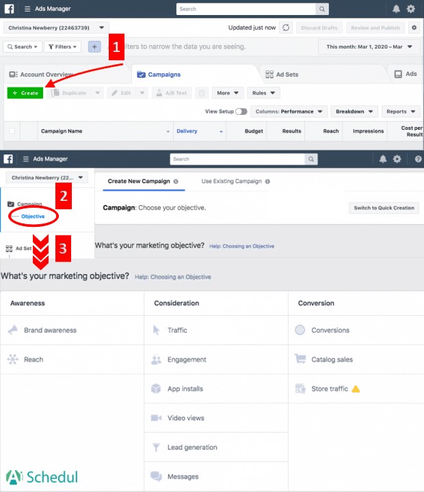
Task: Switch to the Ads tab
Action: click(x=406, y=74)
